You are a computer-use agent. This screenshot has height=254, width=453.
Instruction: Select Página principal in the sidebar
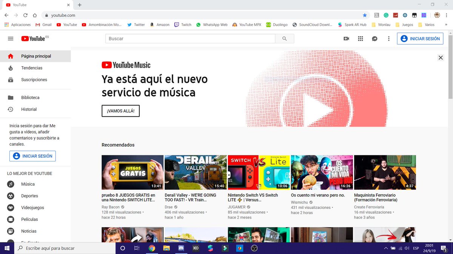35,56
